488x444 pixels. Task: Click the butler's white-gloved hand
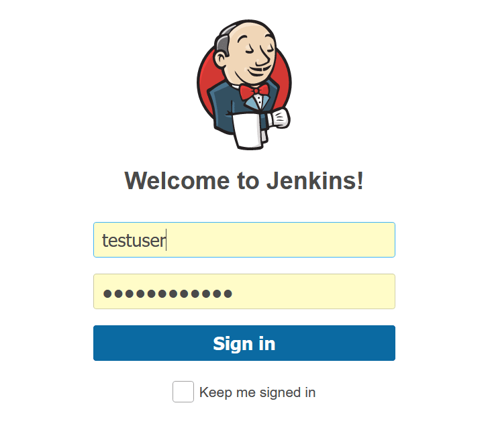coord(280,118)
